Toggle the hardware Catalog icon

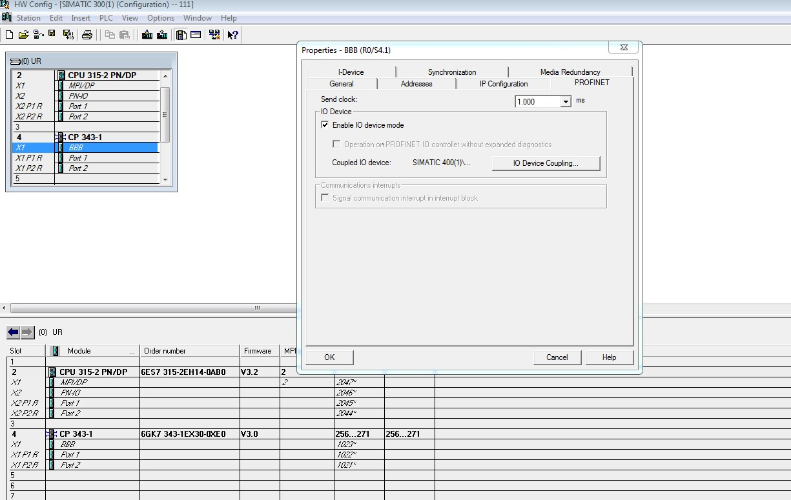(181, 35)
